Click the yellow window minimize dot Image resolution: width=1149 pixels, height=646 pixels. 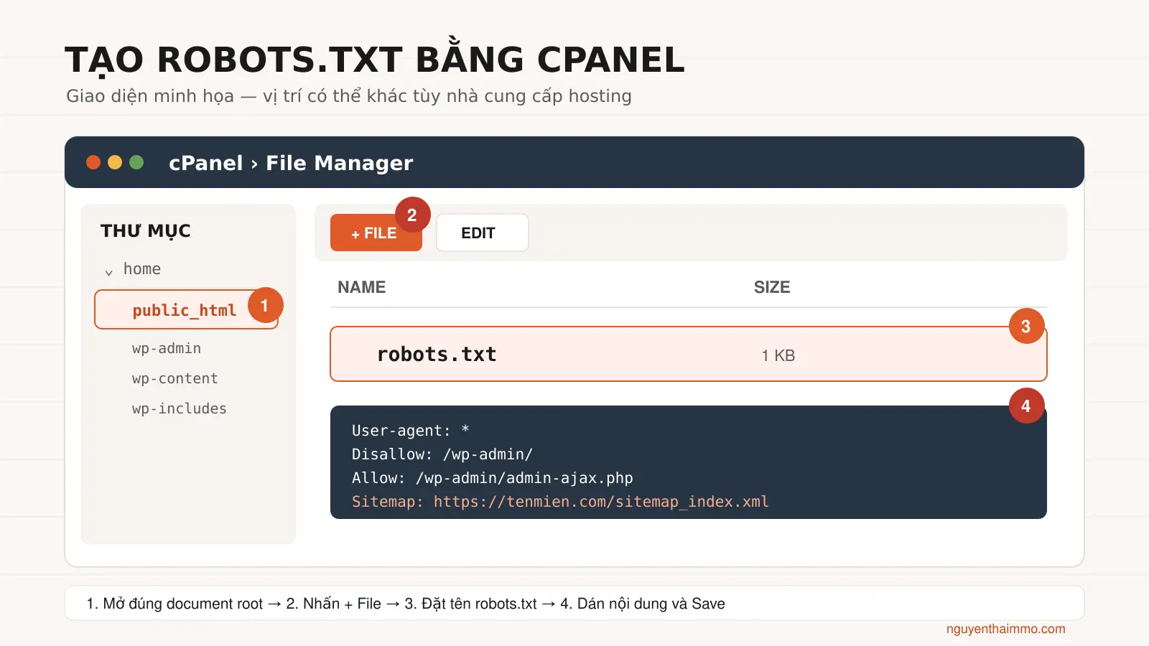[x=115, y=162]
